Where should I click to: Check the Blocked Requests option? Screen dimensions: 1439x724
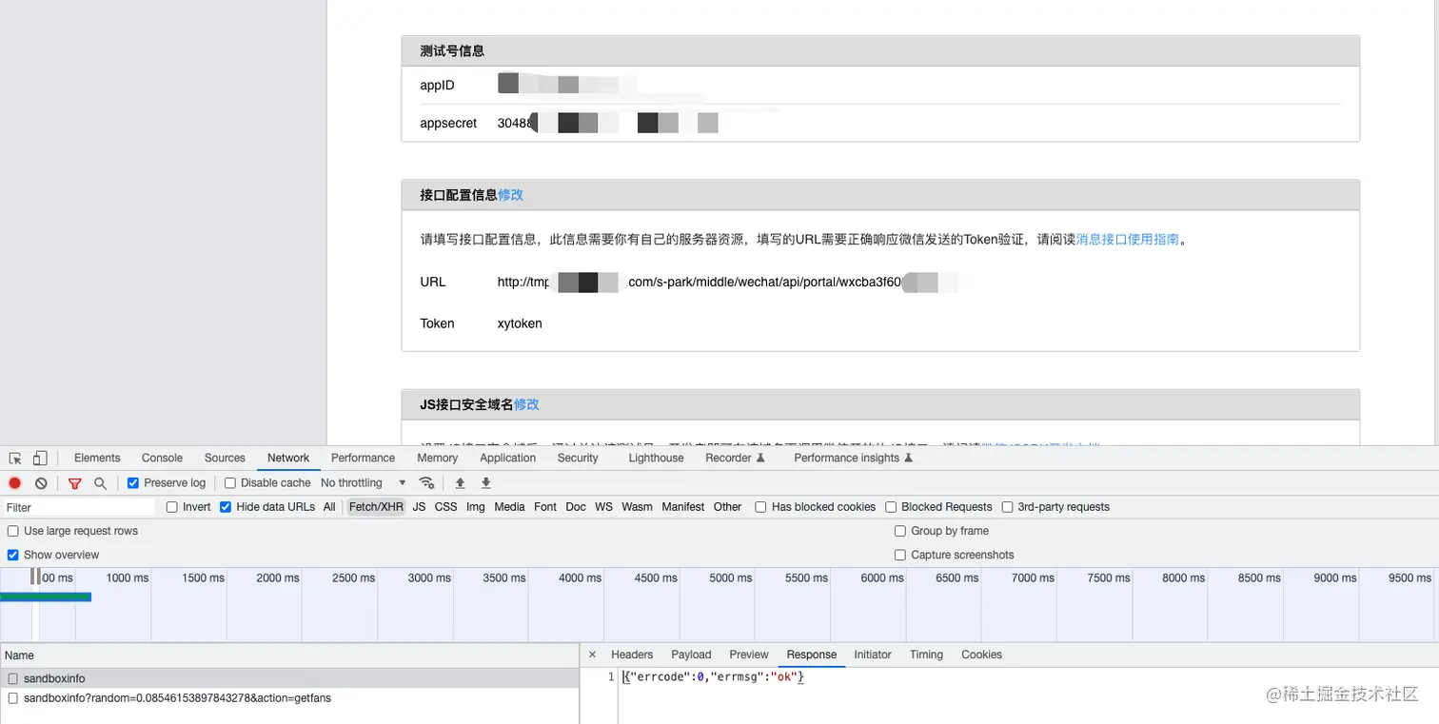pos(891,507)
